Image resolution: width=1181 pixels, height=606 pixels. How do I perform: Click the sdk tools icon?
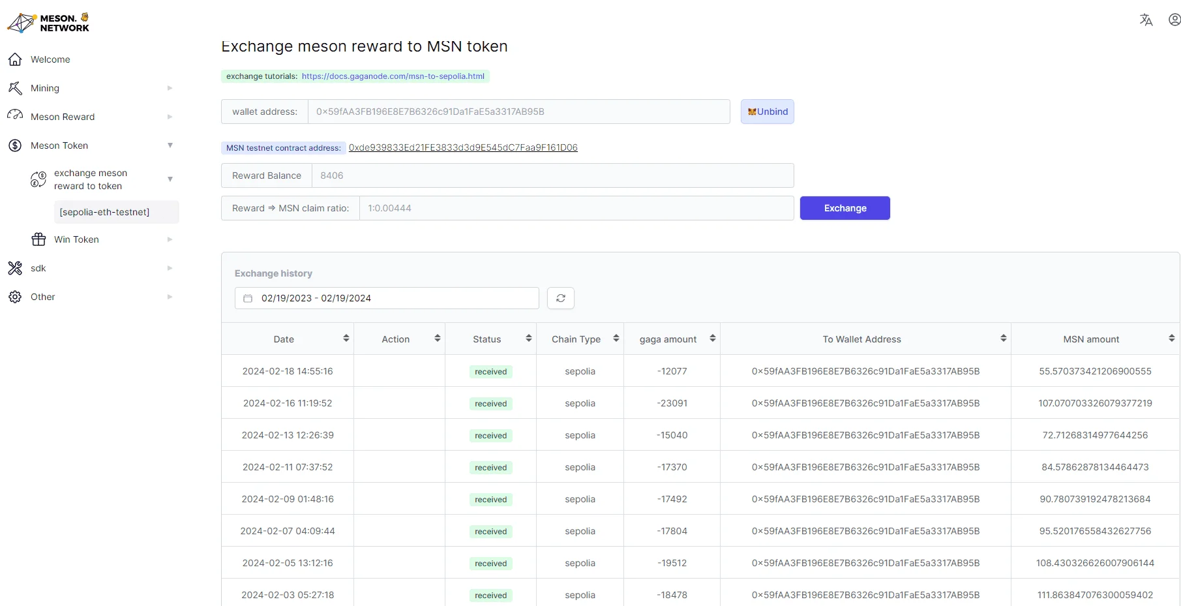pos(15,268)
